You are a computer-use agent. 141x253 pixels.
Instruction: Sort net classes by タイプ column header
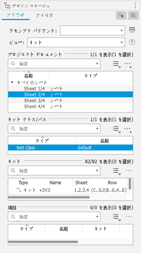42,141
